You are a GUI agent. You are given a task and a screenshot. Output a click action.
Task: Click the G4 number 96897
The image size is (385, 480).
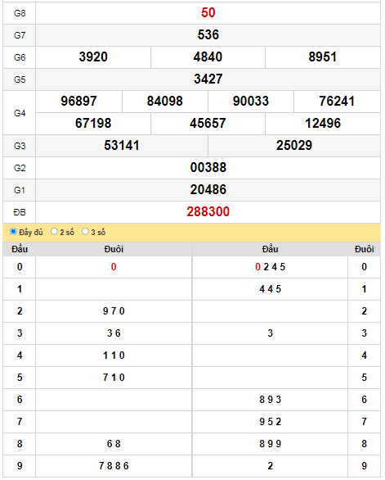[x=78, y=102]
